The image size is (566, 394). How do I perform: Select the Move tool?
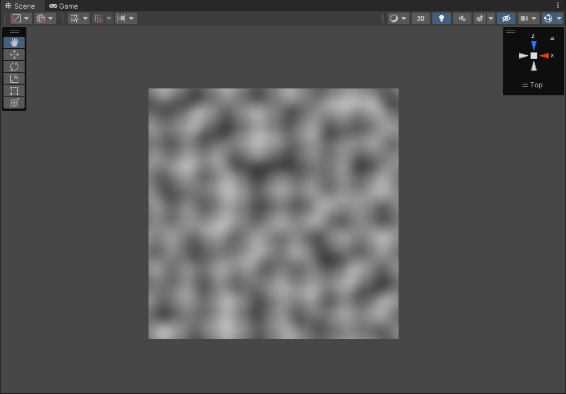click(14, 55)
